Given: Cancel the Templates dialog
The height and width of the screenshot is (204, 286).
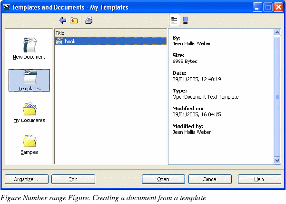Looking at the screenshot, I should (x=209, y=179).
